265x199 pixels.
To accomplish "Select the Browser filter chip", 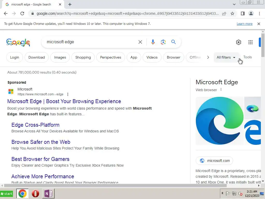I will tap(174, 57).
